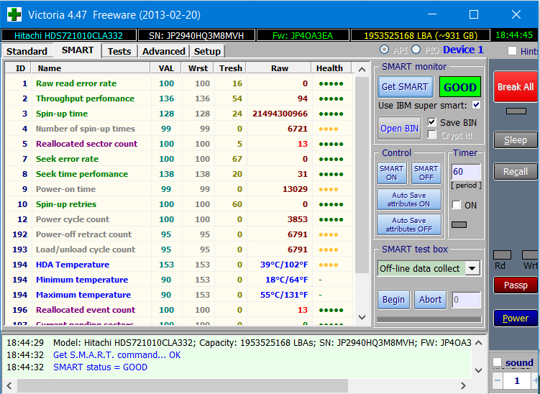Click the timer period input field
The height and width of the screenshot is (394, 540).
tap(465, 172)
